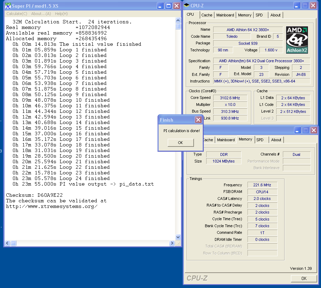This screenshot has width=321, height=288.
Task: Click the '32M Calculation Start' line
Action: [x=72, y=22]
